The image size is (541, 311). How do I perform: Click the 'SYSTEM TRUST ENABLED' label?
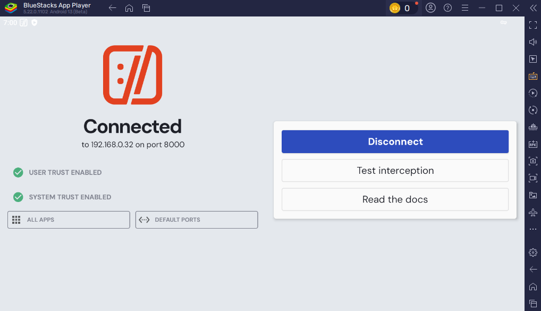70,197
